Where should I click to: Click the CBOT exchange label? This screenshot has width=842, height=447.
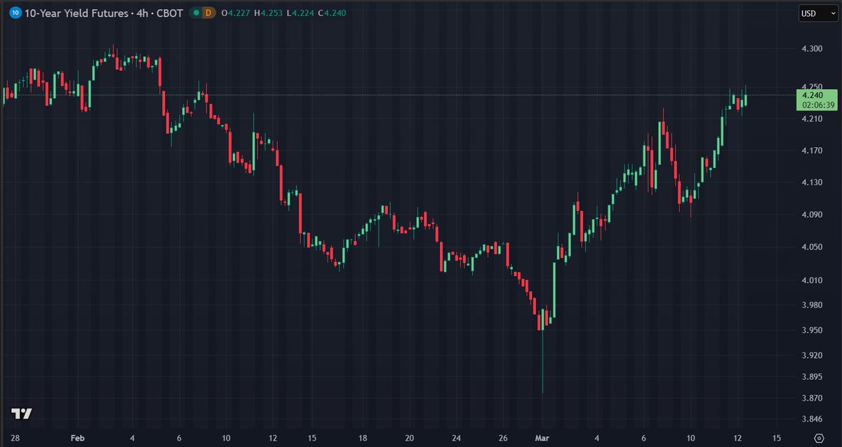(168, 13)
